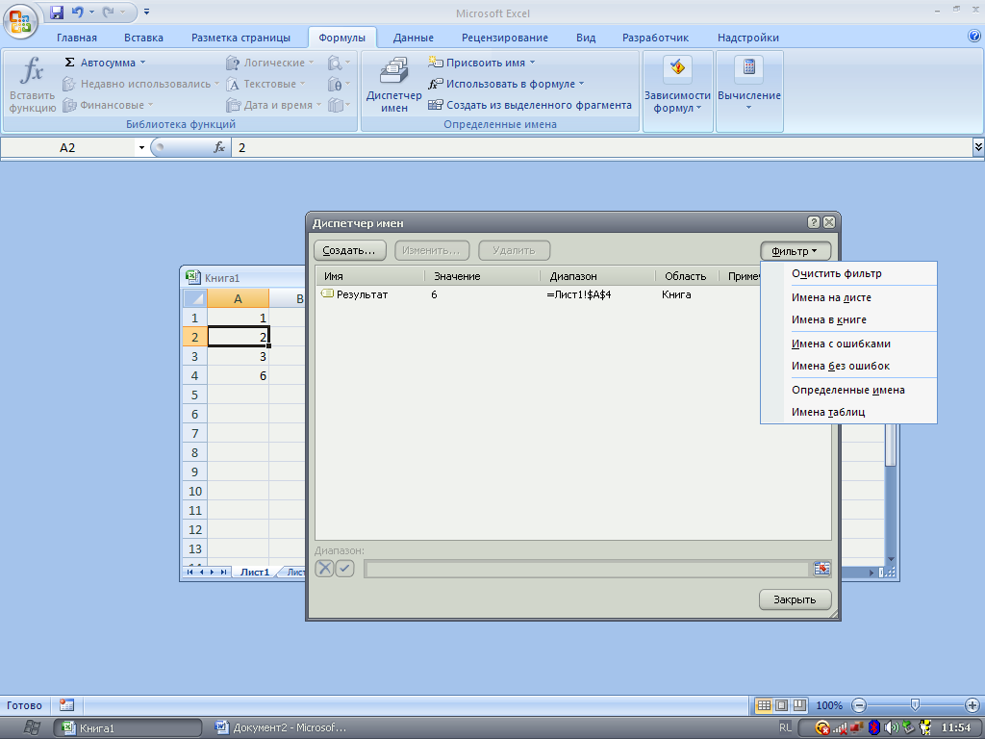Switch to Page Layout view in status bar
The width and height of the screenshot is (985, 739).
pyautogui.click(x=781, y=705)
